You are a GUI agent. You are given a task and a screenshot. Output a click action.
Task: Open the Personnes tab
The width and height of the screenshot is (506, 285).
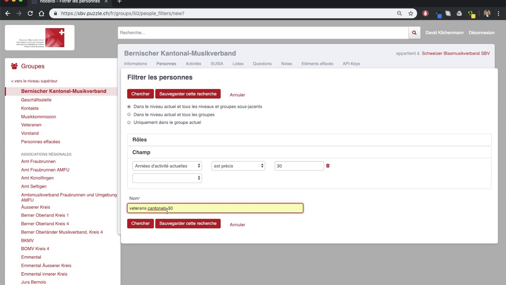click(x=166, y=64)
